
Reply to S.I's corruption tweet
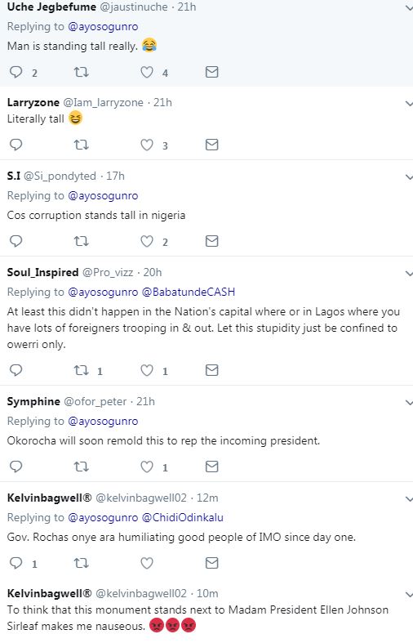(x=16, y=241)
